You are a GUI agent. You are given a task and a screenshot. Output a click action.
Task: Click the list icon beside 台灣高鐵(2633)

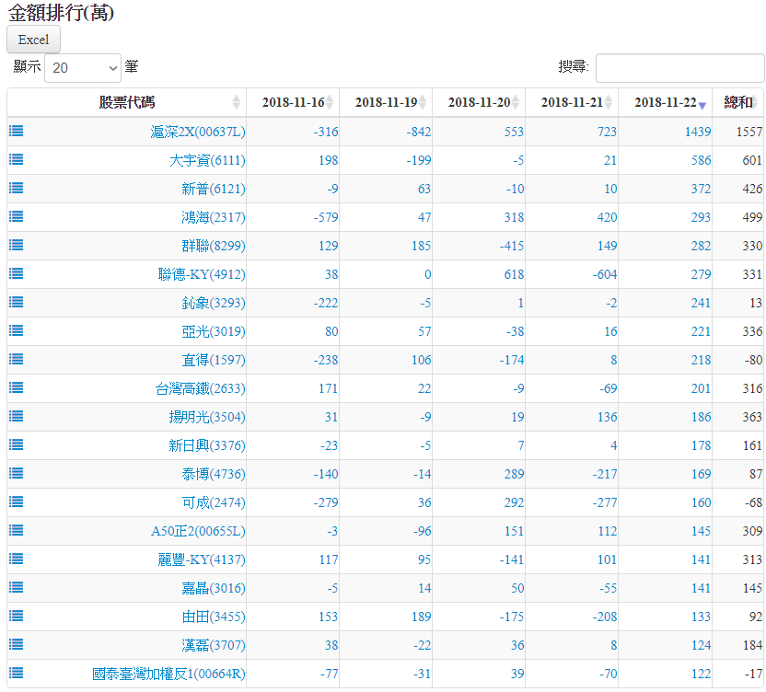pos(16,387)
